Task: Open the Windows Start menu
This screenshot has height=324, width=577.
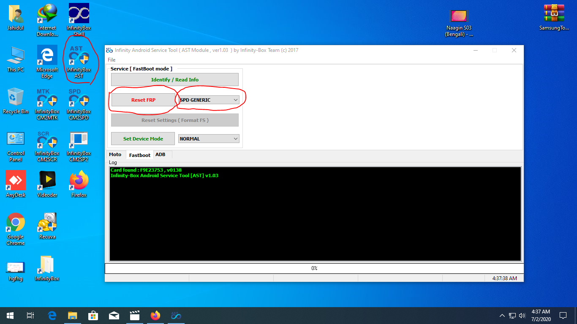Action: 10,316
